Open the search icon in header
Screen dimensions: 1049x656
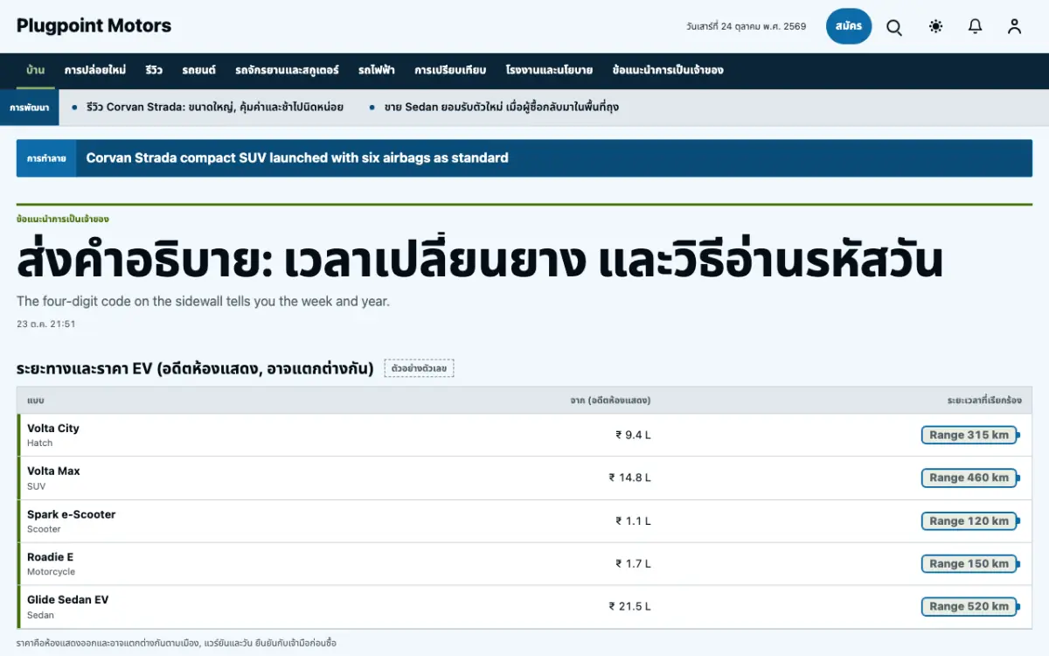894,26
